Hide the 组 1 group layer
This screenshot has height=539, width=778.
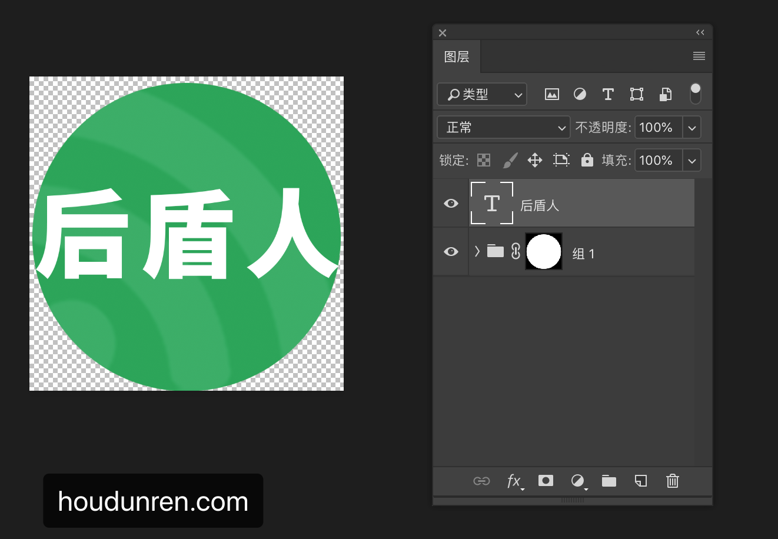coord(451,252)
